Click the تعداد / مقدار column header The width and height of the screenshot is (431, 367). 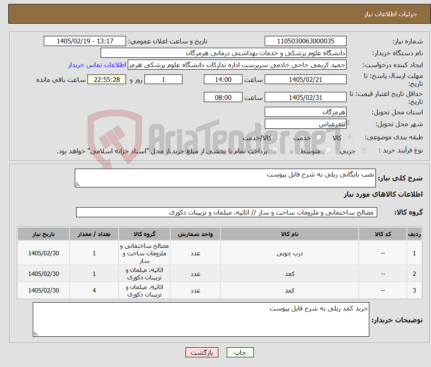coord(94,234)
